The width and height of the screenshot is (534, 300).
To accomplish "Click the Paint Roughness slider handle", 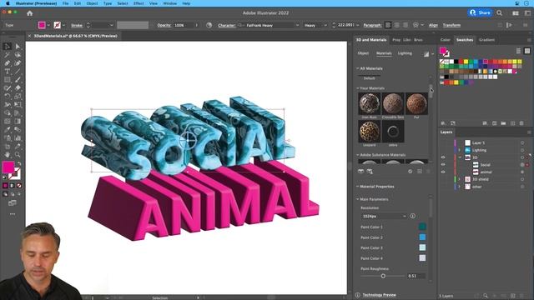I will tap(383, 276).
